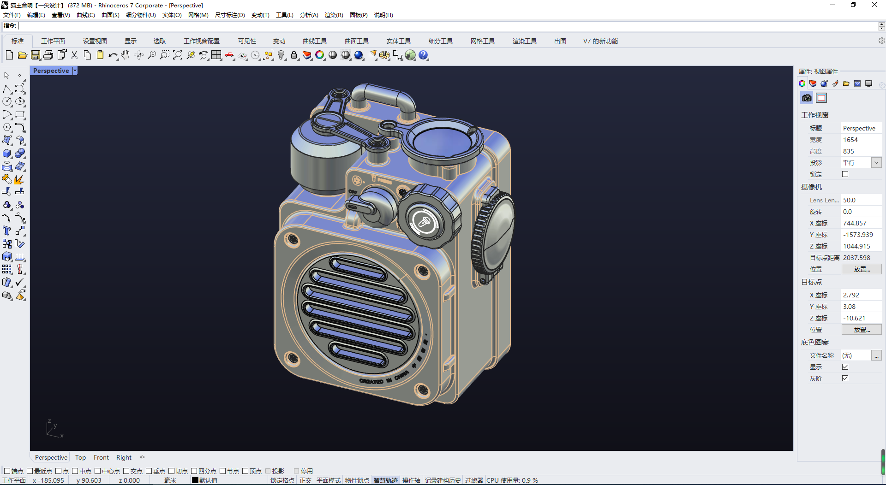This screenshot has width=886, height=485.
Task: Click the New file icon
Action: coord(9,55)
